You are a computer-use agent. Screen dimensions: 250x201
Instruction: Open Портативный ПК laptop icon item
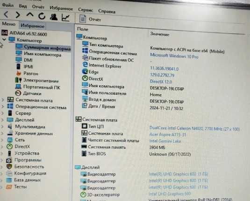18,87
